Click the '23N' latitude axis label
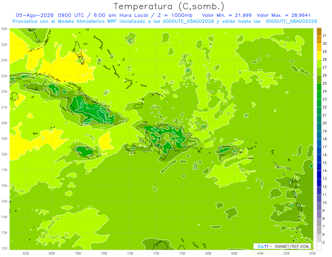This screenshot has width=332, height=257. [4, 76]
